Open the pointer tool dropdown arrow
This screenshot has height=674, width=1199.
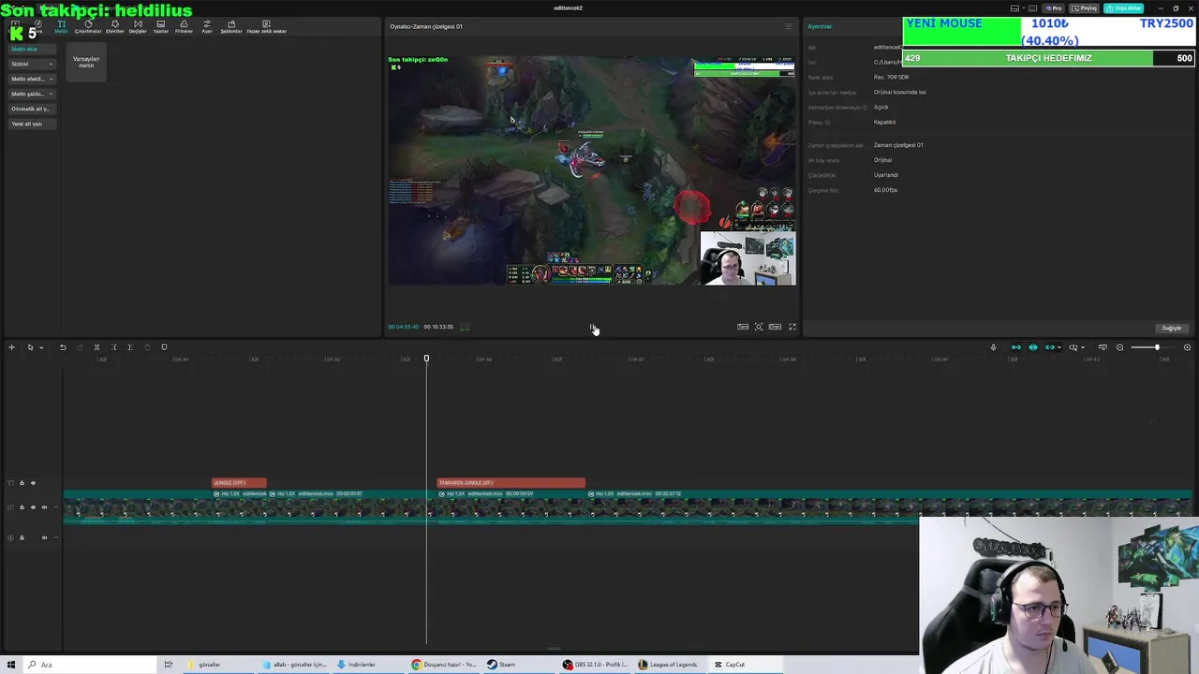pyautogui.click(x=40, y=347)
